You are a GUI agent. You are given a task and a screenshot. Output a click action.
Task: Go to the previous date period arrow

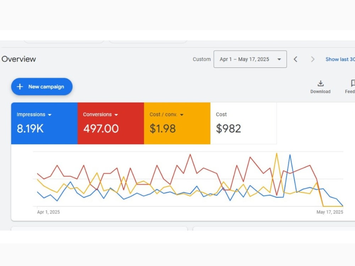(295, 59)
